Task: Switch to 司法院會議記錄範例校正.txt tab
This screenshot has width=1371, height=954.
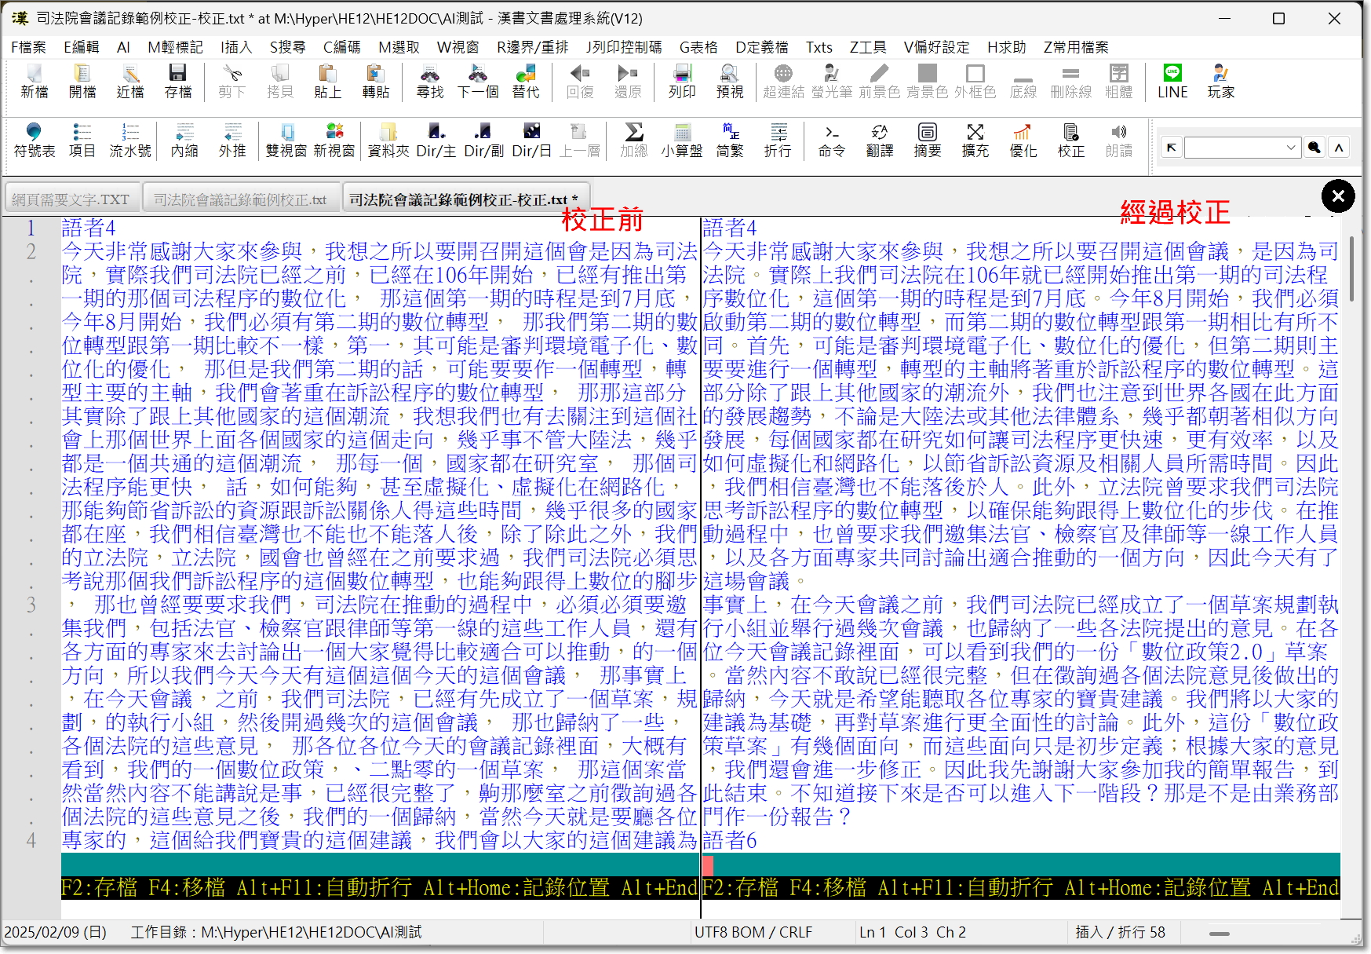Action: 240,199
